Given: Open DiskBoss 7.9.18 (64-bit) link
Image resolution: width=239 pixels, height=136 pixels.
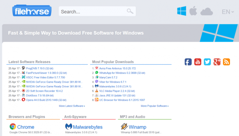Looking at the screenshot, I should tap(40, 96).
